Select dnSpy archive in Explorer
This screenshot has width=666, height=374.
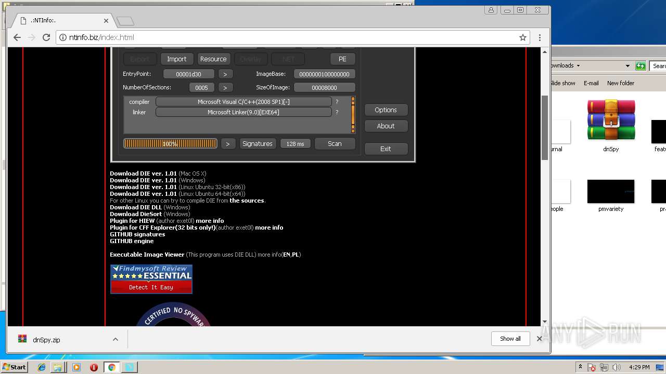click(x=611, y=126)
